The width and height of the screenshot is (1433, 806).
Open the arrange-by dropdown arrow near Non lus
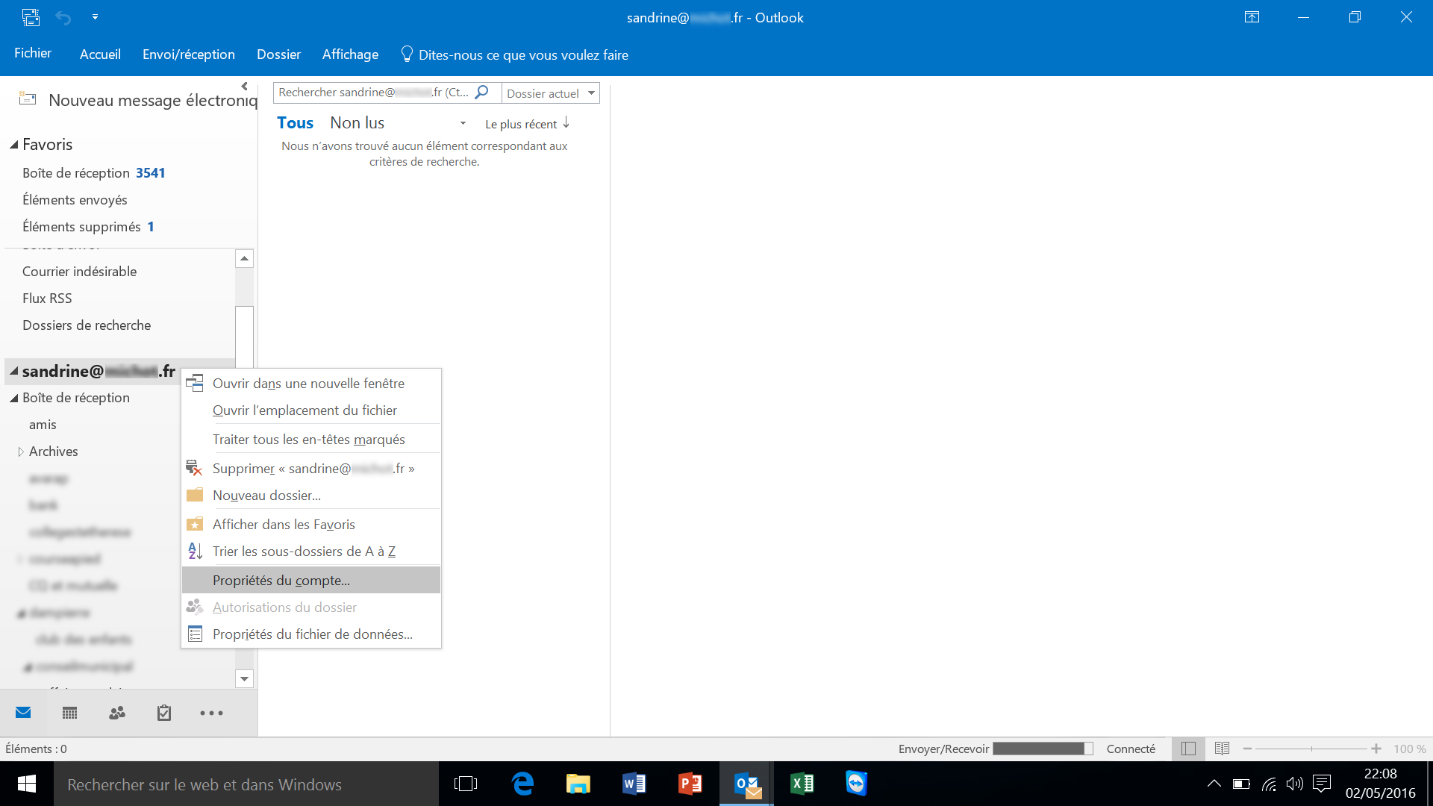point(463,124)
